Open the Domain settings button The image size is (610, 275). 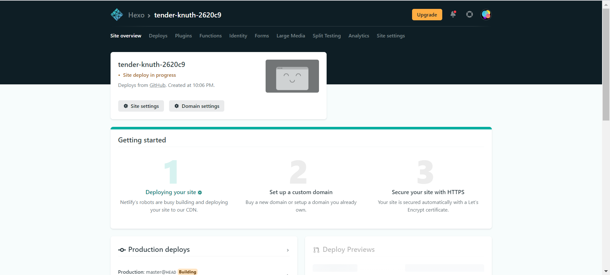[x=197, y=106]
